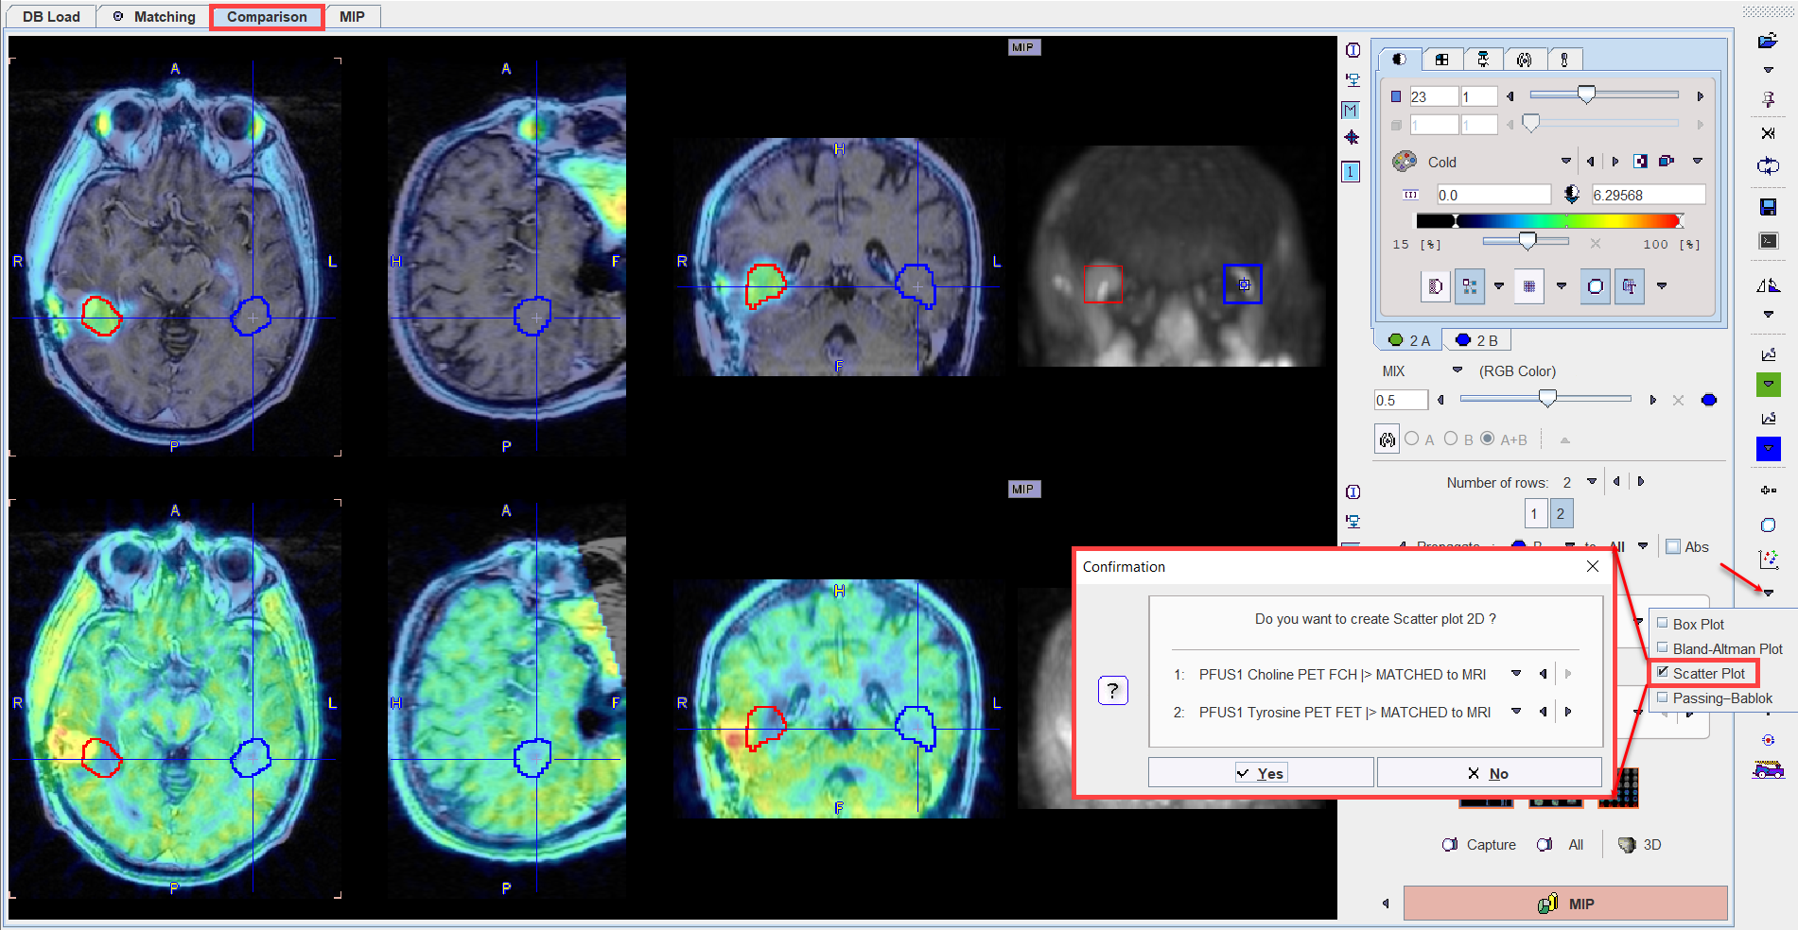Click No in the Confirmation dialog

point(1489,773)
